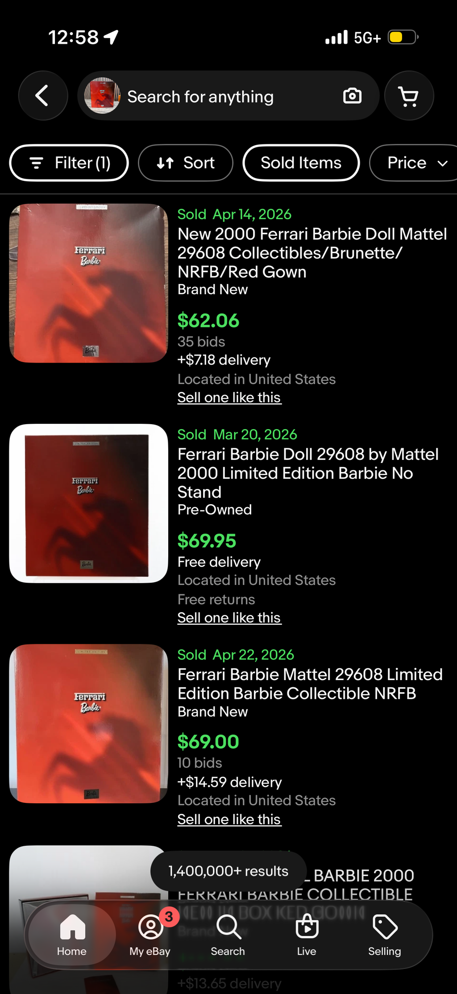Open the Apr 22 Ferrari Barbie listing thumbnail
Image resolution: width=457 pixels, height=994 pixels.
pos(89,724)
